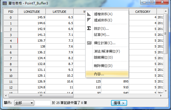Click the cell with value 910

point(115,87)
